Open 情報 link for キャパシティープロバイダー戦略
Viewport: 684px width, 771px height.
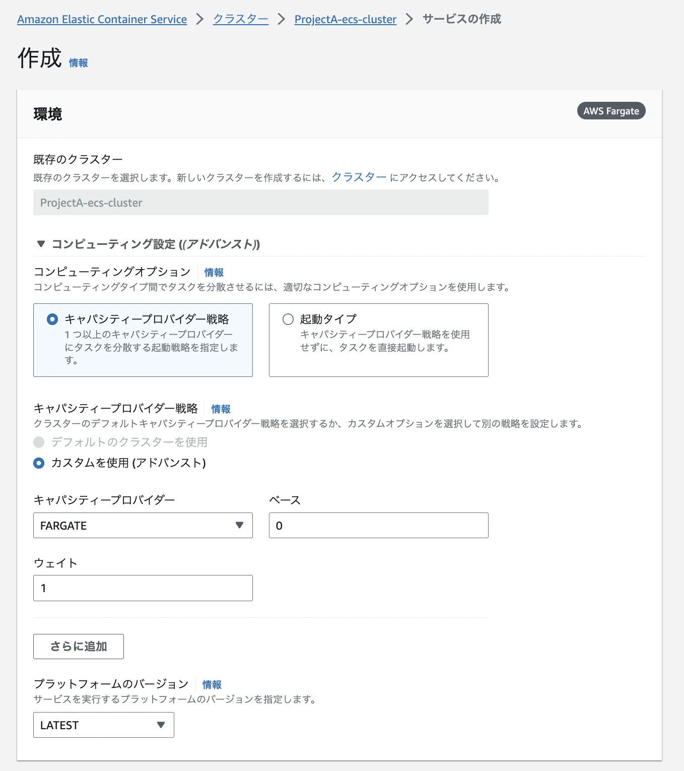[x=221, y=409]
